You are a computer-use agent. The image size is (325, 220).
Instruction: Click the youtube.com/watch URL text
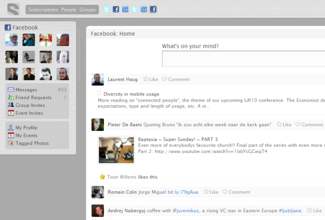click(x=211, y=151)
